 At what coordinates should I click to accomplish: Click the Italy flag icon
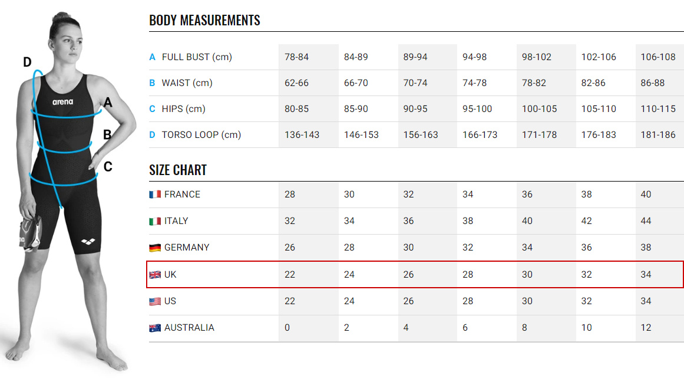(x=155, y=221)
